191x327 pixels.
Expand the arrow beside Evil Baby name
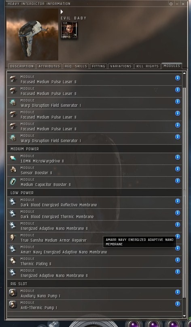(x=62, y=12)
